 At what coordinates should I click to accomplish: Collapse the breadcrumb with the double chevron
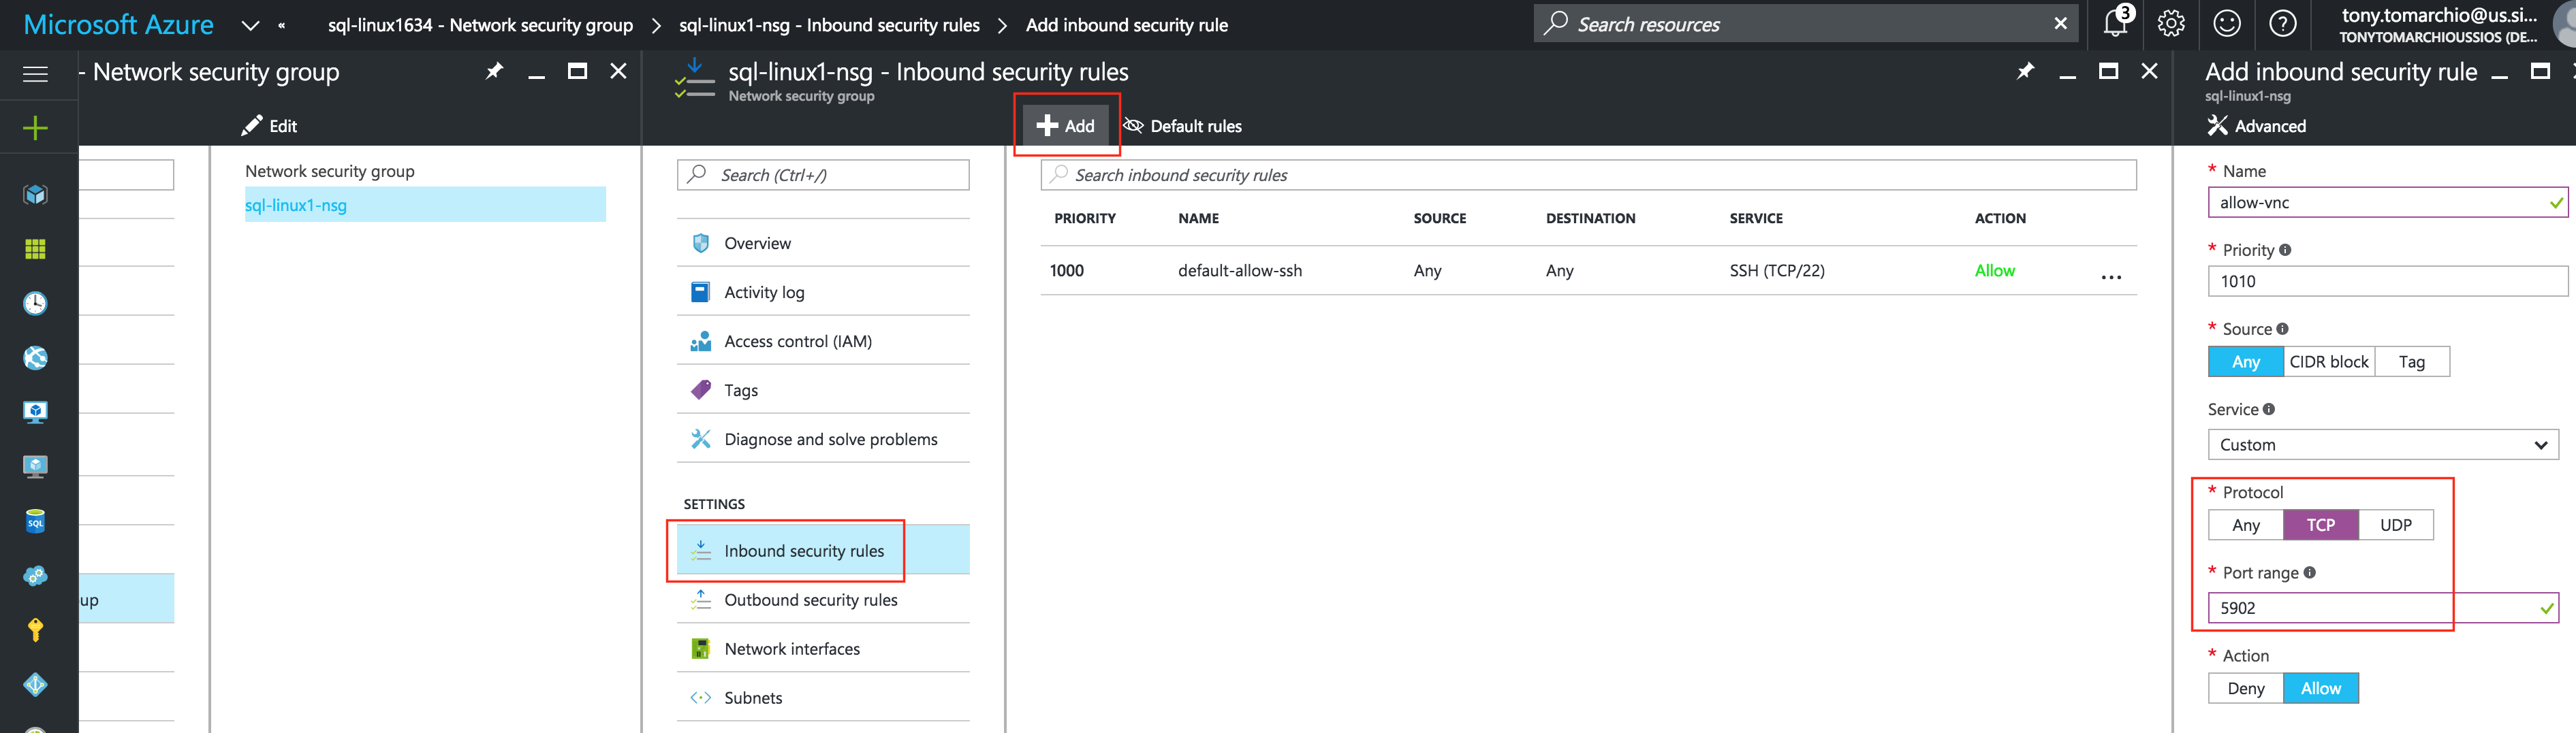pyautogui.click(x=282, y=25)
